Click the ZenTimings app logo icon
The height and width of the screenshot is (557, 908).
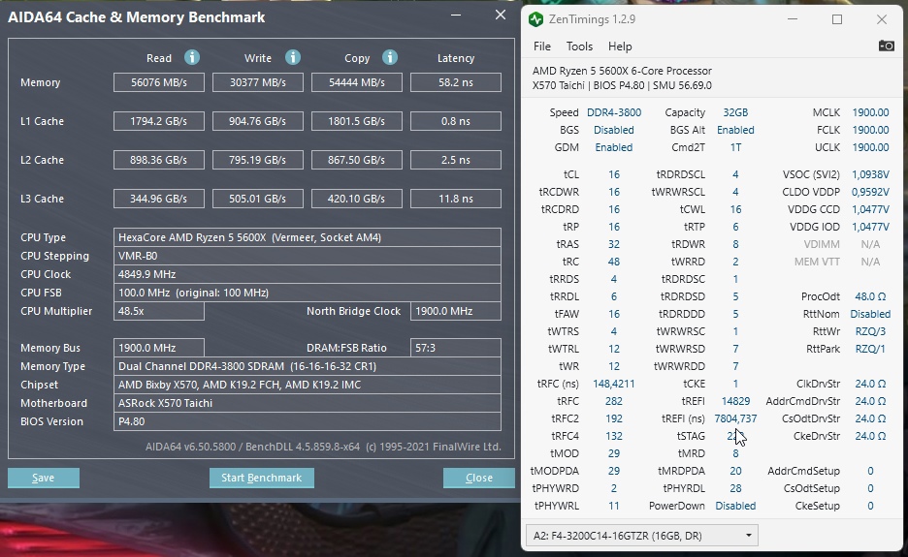(x=535, y=19)
